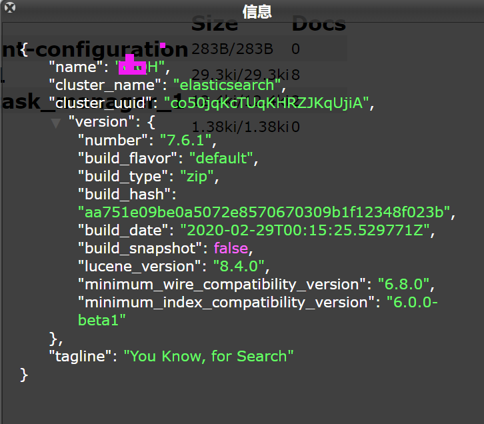Click the "name" key

[76, 67]
